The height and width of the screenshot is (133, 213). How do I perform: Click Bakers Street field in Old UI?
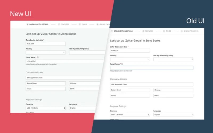tap(130, 90)
